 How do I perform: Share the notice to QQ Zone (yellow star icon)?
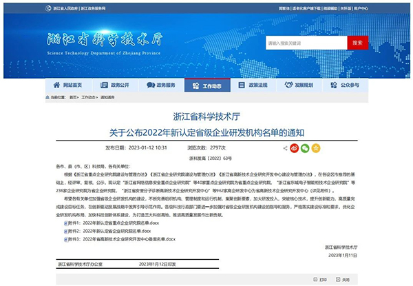(315, 148)
